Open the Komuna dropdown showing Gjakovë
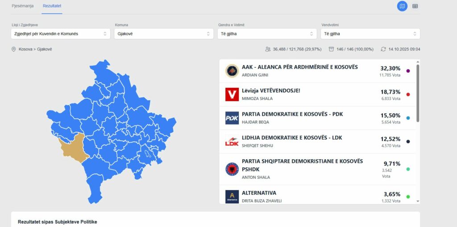 [164, 34]
